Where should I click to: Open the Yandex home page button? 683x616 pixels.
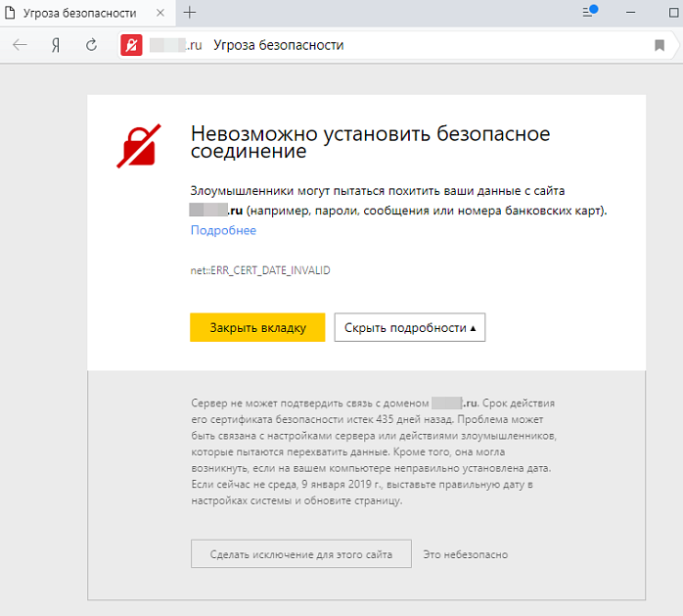point(57,45)
